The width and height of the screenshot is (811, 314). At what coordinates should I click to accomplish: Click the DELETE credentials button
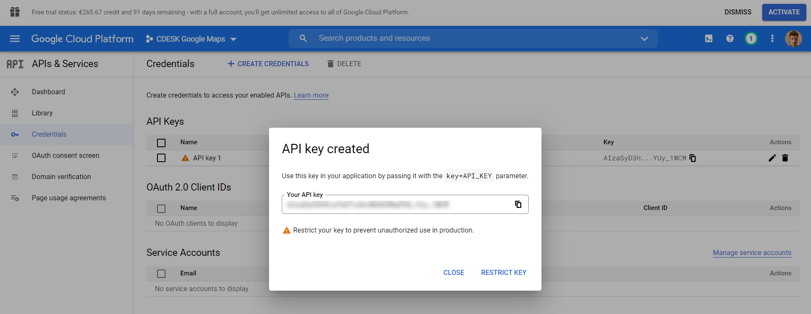pyautogui.click(x=344, y=64)
